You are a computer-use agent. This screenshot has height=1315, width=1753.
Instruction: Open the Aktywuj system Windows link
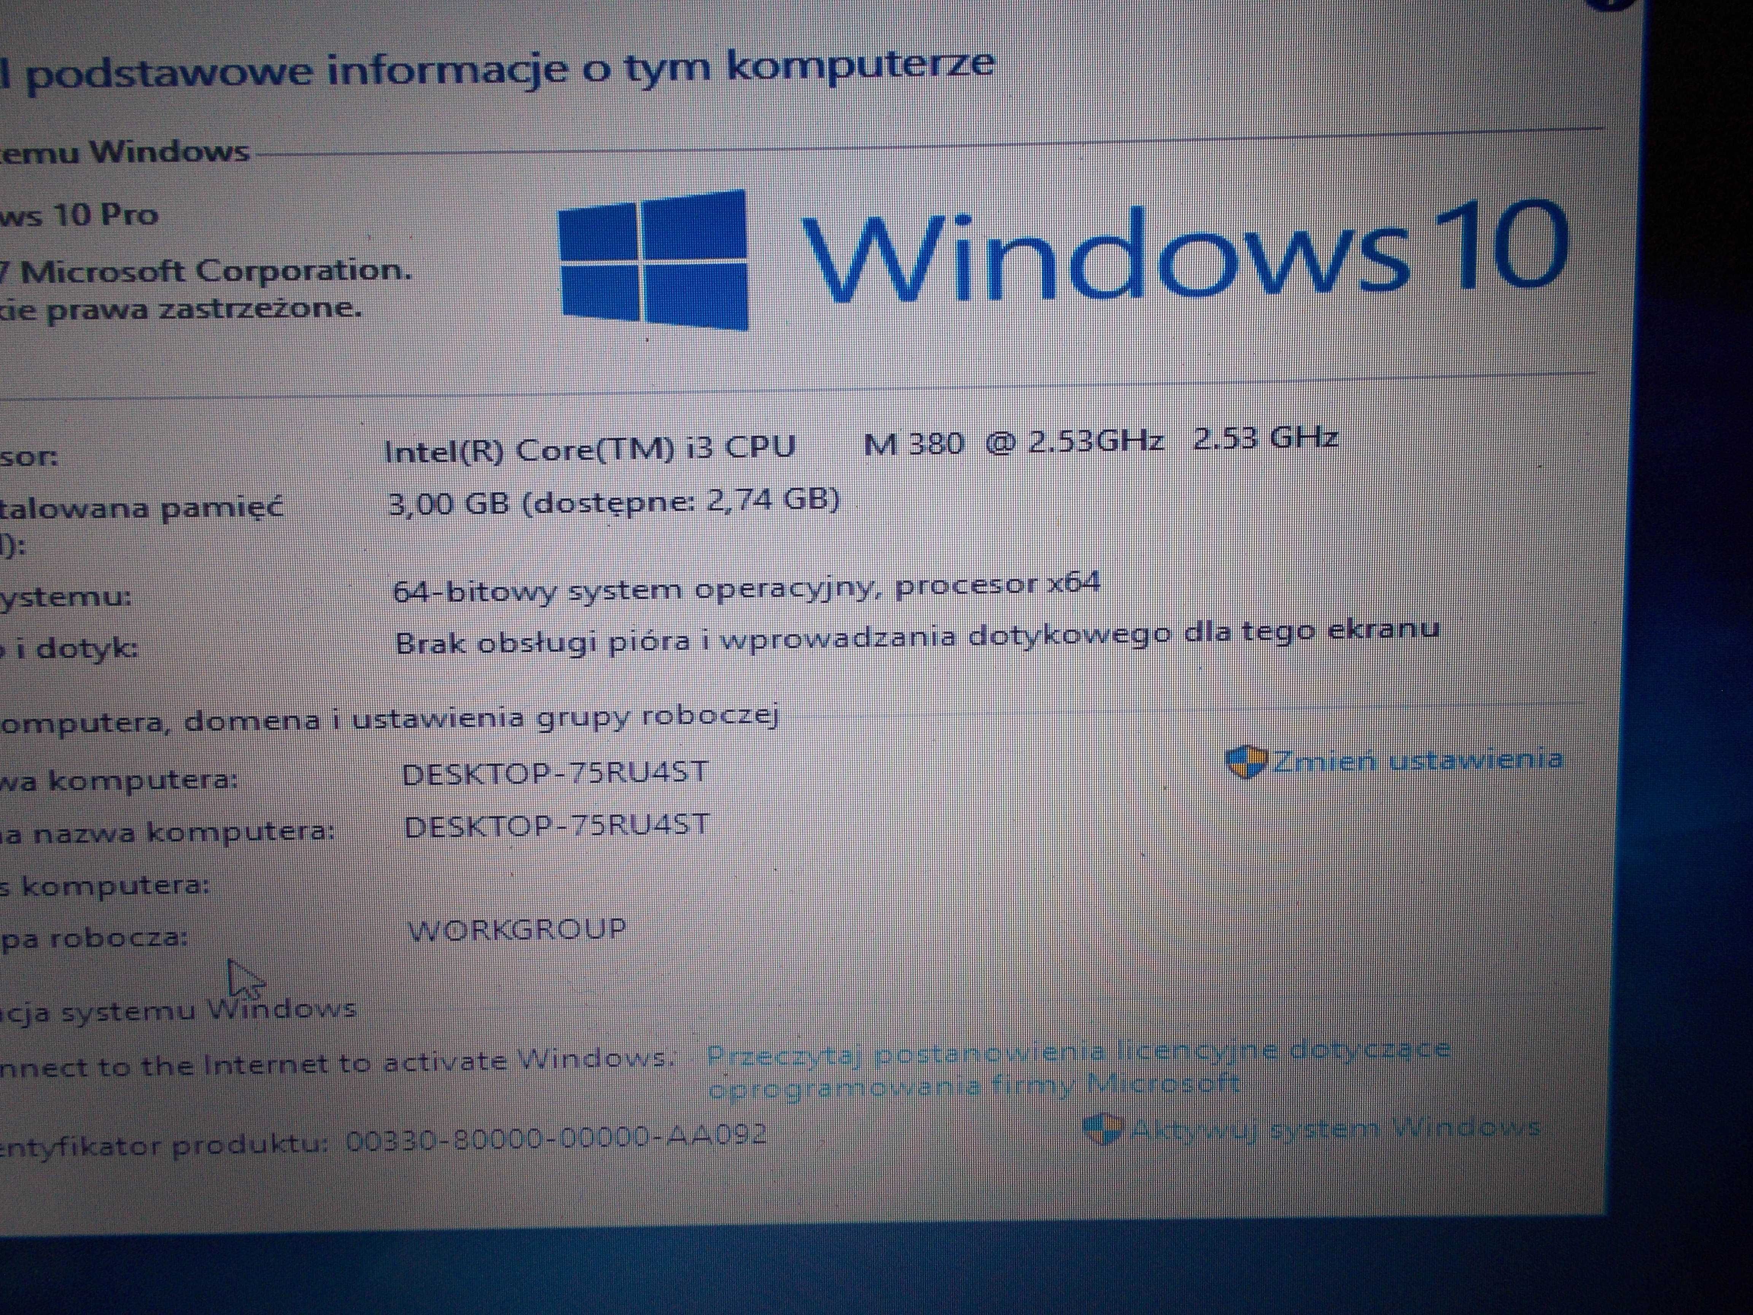pyautogui.click(x=1336, y=1128)
